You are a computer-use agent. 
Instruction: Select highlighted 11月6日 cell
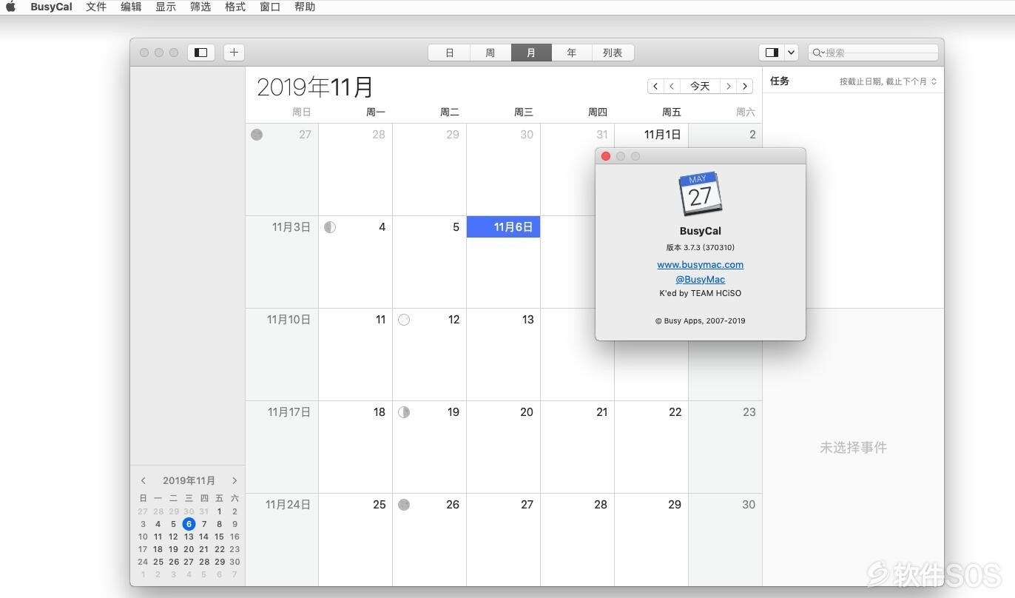coord(503,227)
